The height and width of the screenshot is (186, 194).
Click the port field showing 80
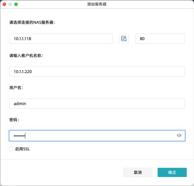[160, 39]
